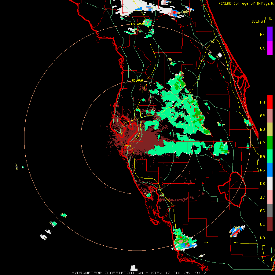Click the WS legend label text
This screenshot has height=275, width=275.
coord(262,170)
